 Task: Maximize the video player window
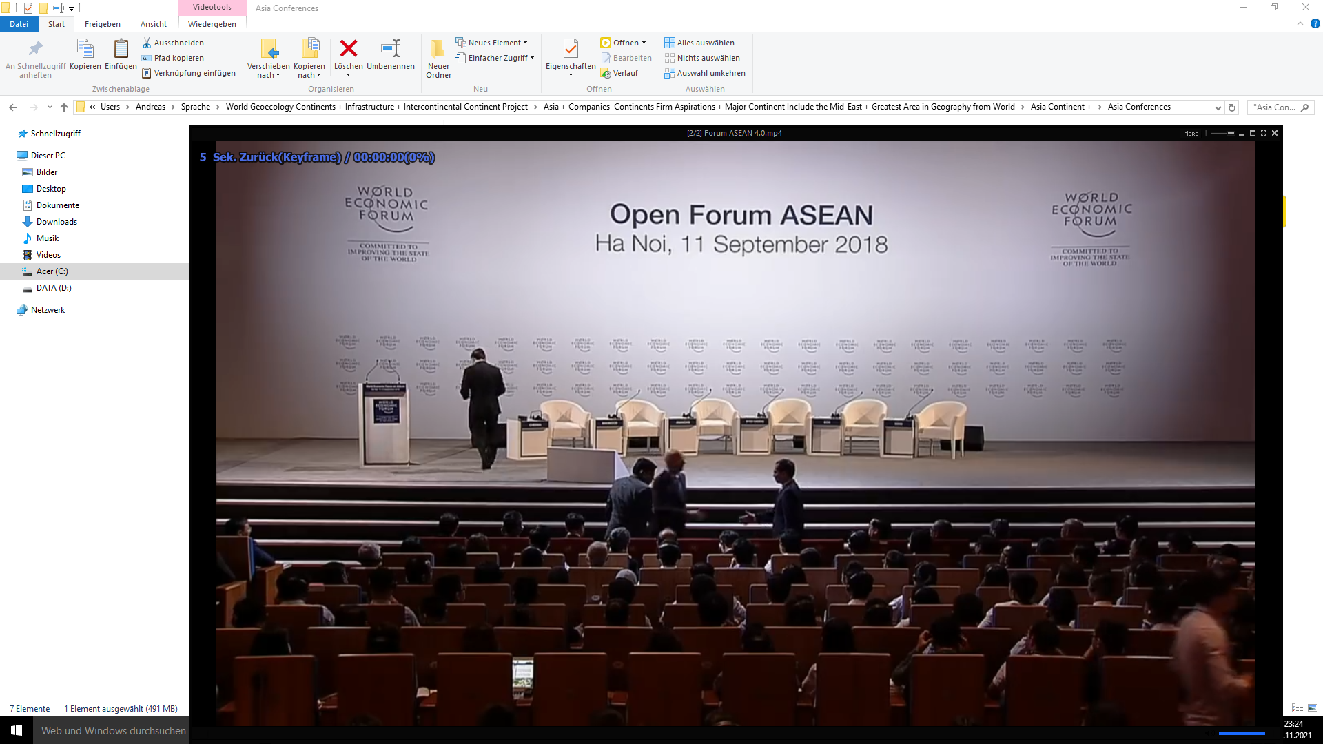tap(1253, 133)
